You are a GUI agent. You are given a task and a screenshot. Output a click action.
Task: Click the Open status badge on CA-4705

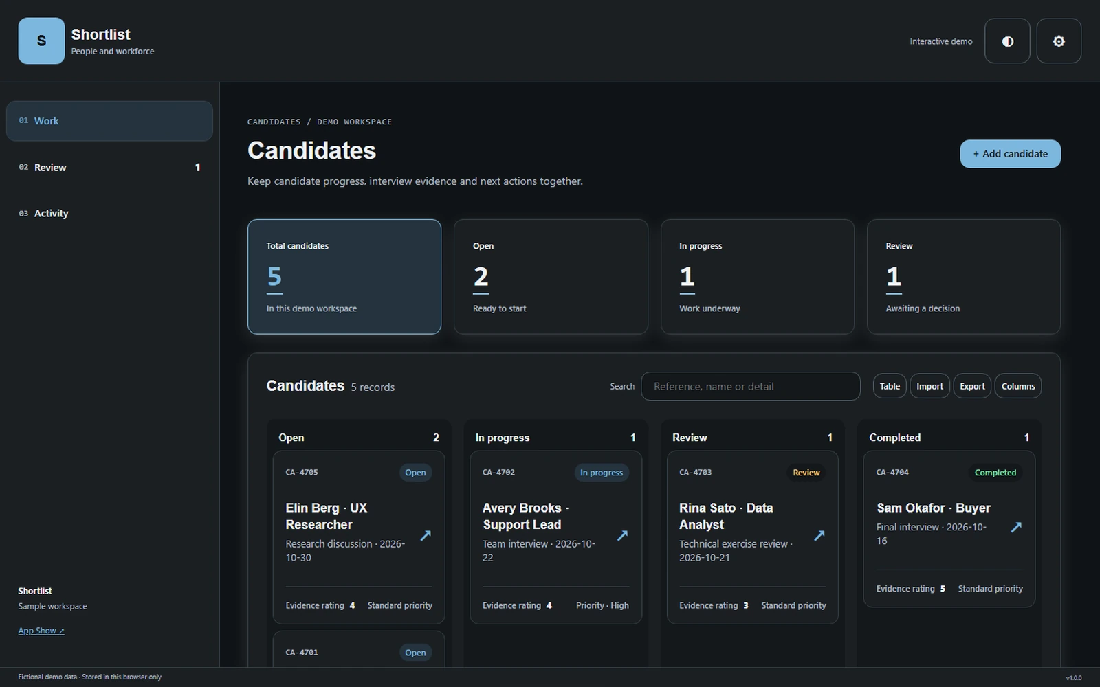pyautogui.click(x=415, y=473)
